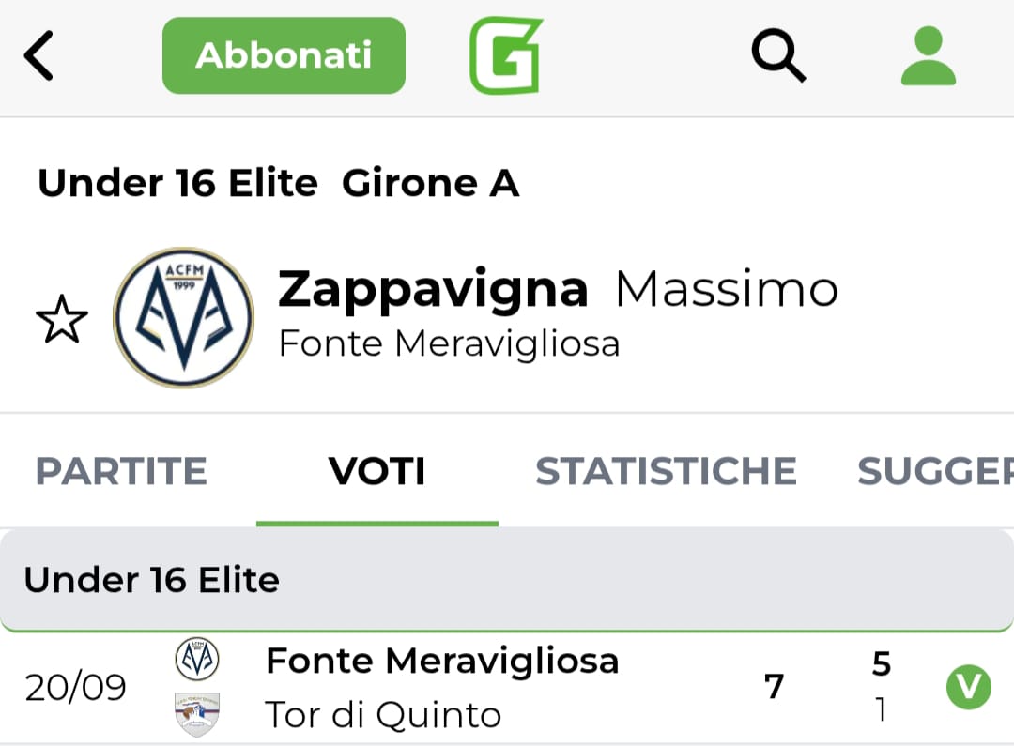Switch to the PARTITE tab
Image resolution: width=1014 pixels, height=746 pixels.
pyautogui.click(x=121, y=471)
